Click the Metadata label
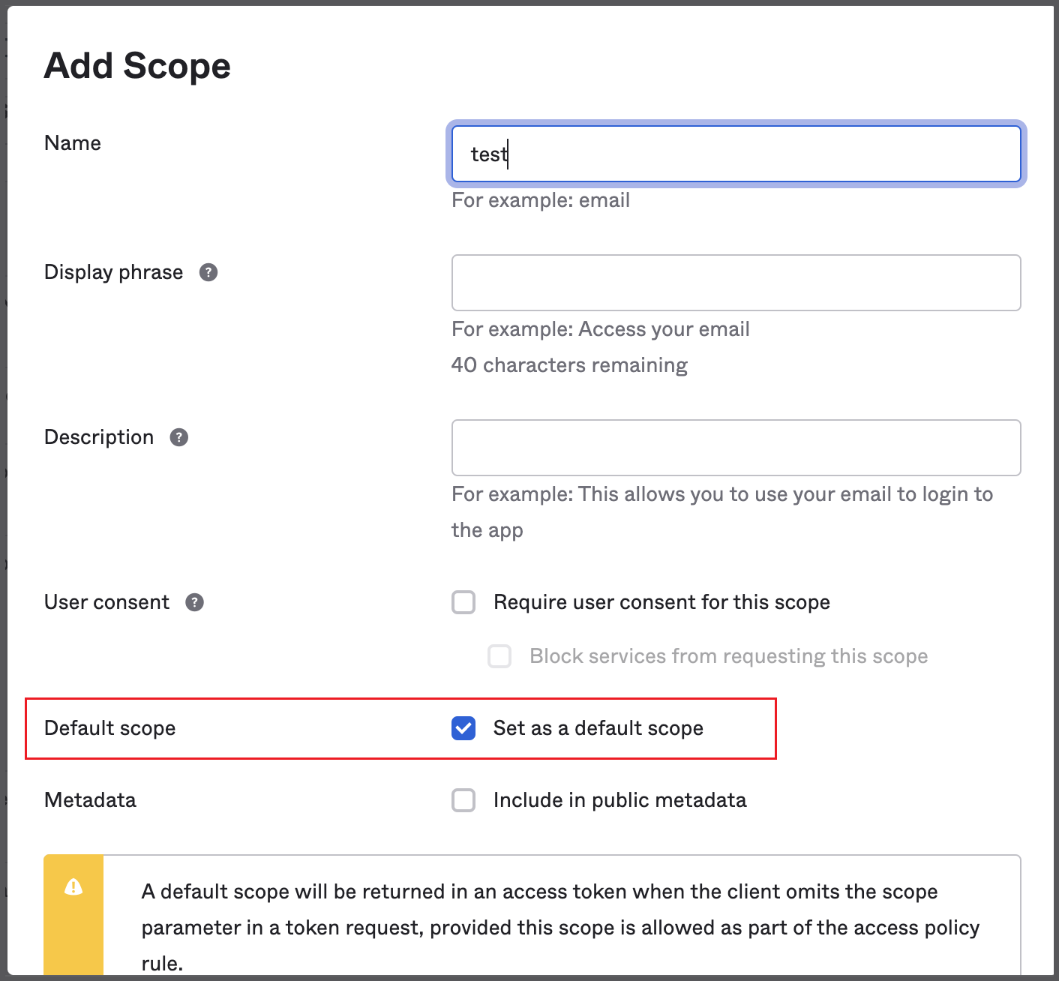The height and width of the screenshot is (981, 1059). [90, 800]
